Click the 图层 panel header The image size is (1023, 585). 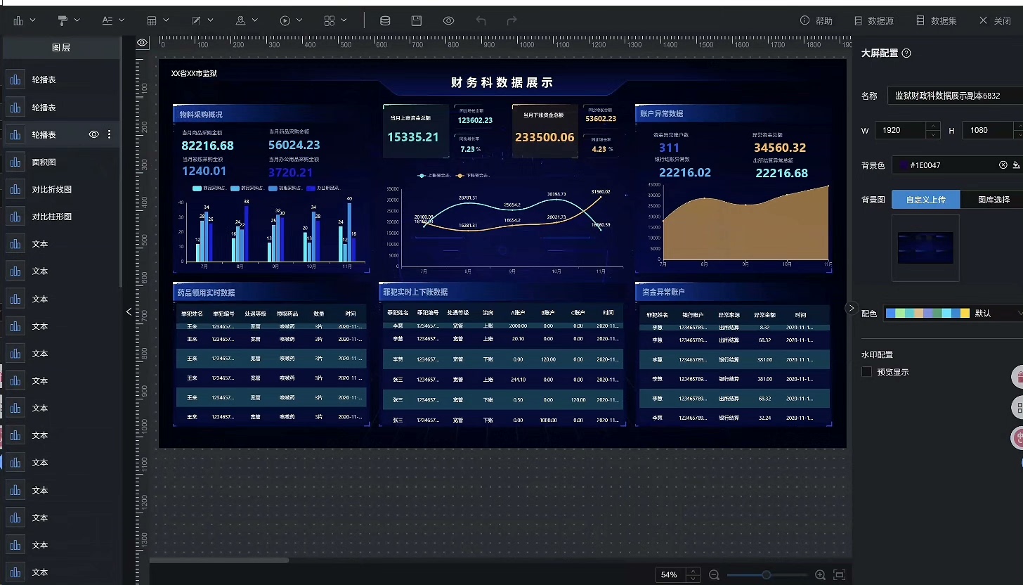click(x=61, y=48)
